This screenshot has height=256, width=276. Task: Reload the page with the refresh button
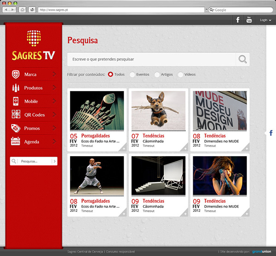(32, 10)
